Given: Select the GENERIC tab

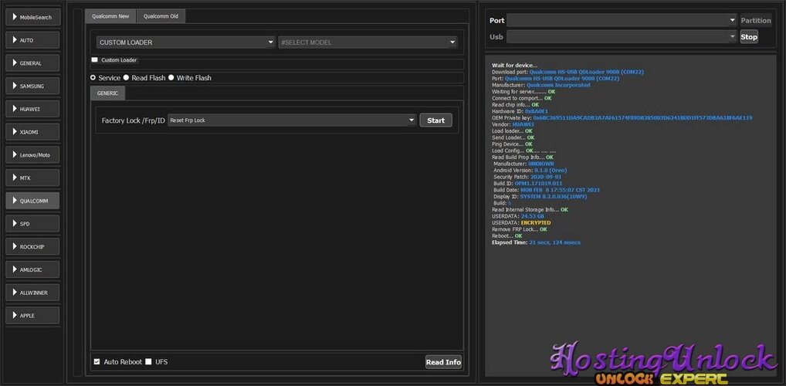Looking at the screenshot, I should 108,93.
